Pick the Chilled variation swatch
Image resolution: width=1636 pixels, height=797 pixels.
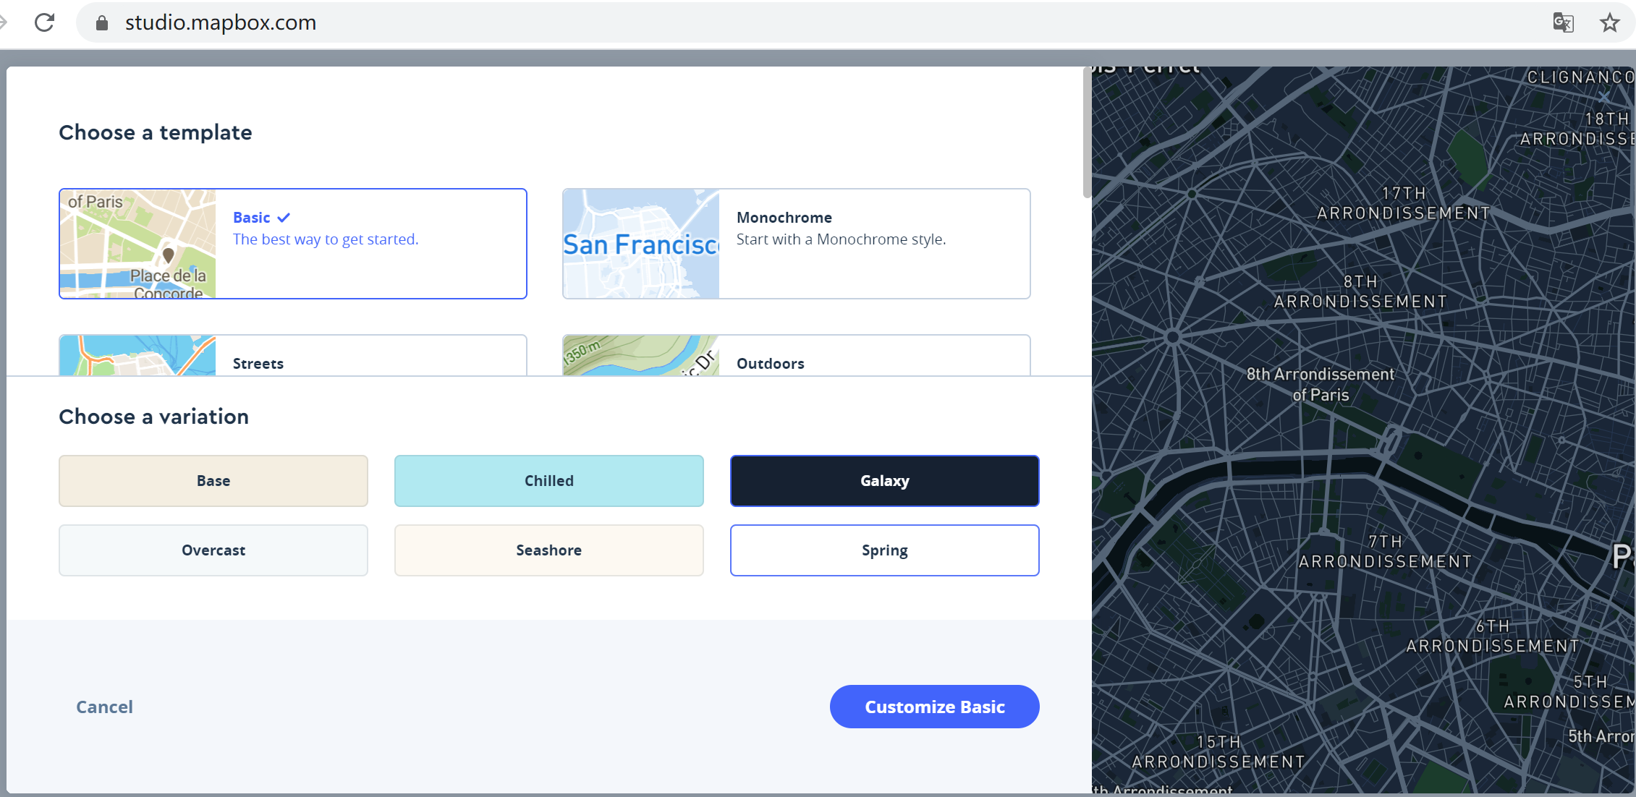tap(548, 481)
